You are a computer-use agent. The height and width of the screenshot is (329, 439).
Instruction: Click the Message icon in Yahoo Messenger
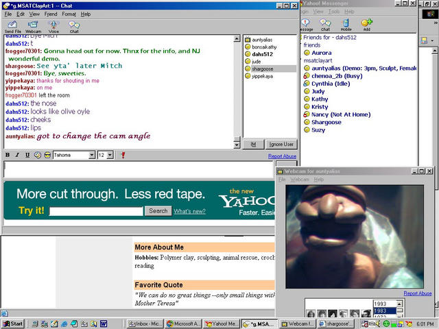pyautogui.click(x=306, y=25)
